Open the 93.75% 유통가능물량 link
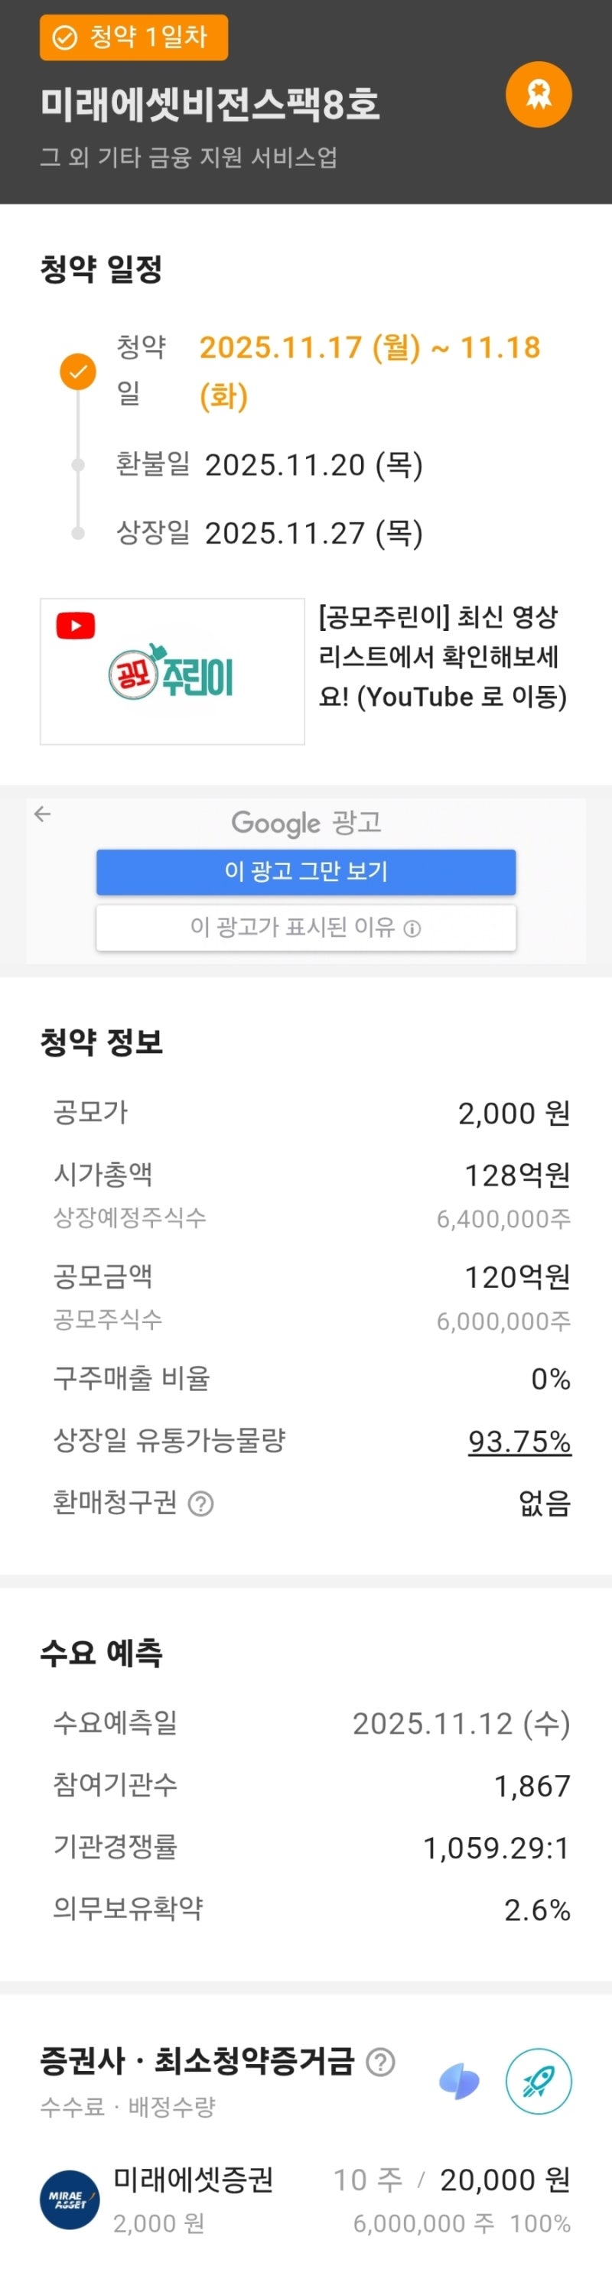 519,1441
